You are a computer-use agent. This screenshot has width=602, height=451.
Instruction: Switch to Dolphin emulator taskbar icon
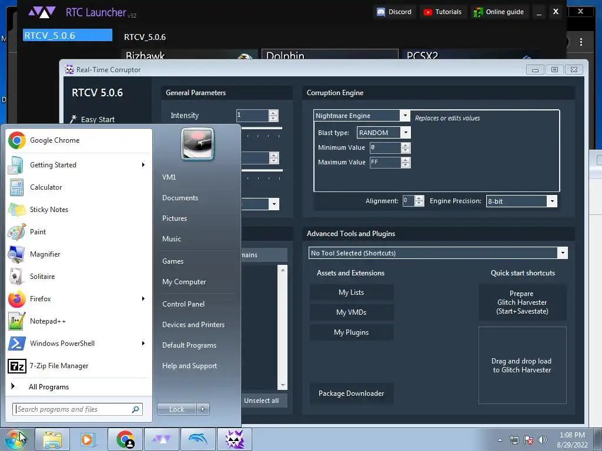(x=198, y=439)
